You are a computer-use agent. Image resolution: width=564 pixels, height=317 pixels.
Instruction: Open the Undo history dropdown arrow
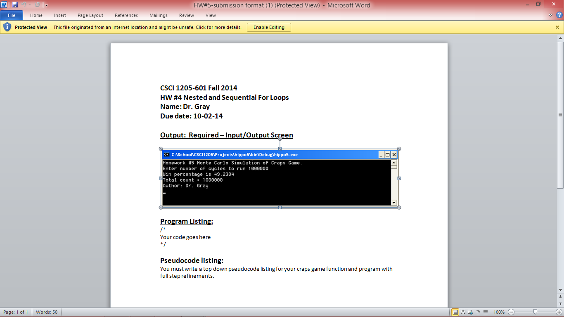pyautogui.click(x=30, y=5)
